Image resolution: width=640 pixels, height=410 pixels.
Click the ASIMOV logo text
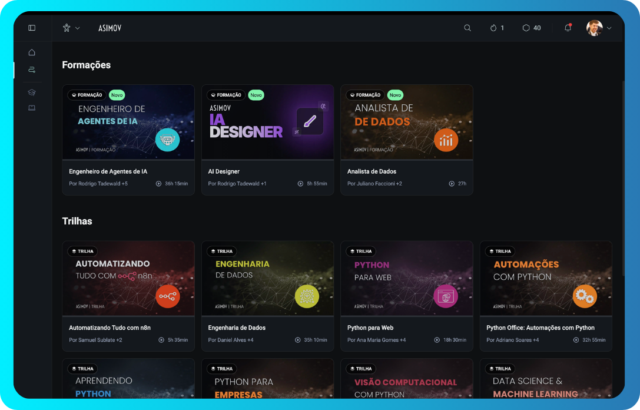(110, 28)
